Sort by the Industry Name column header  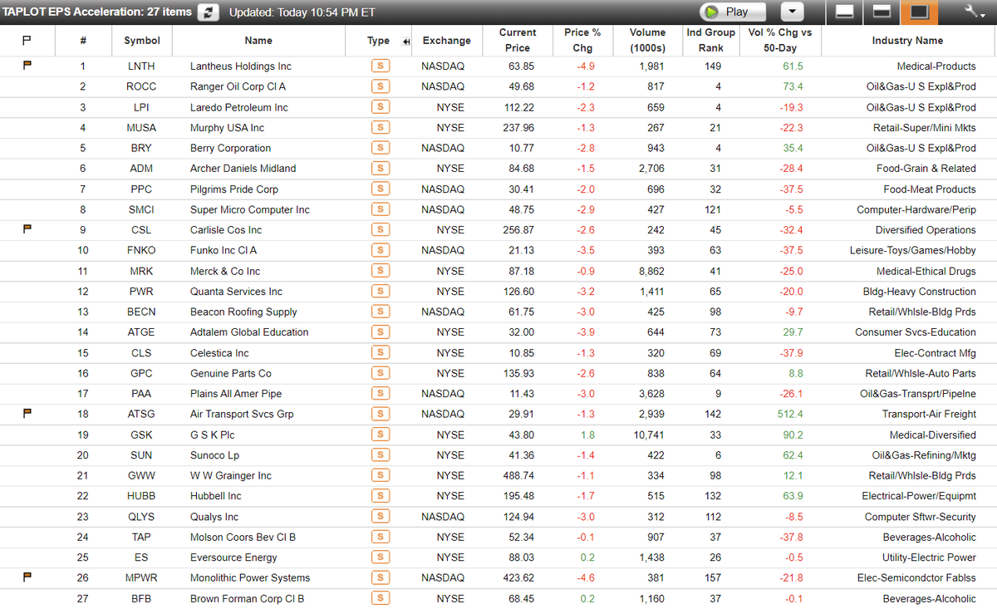(x=907, y=41)
